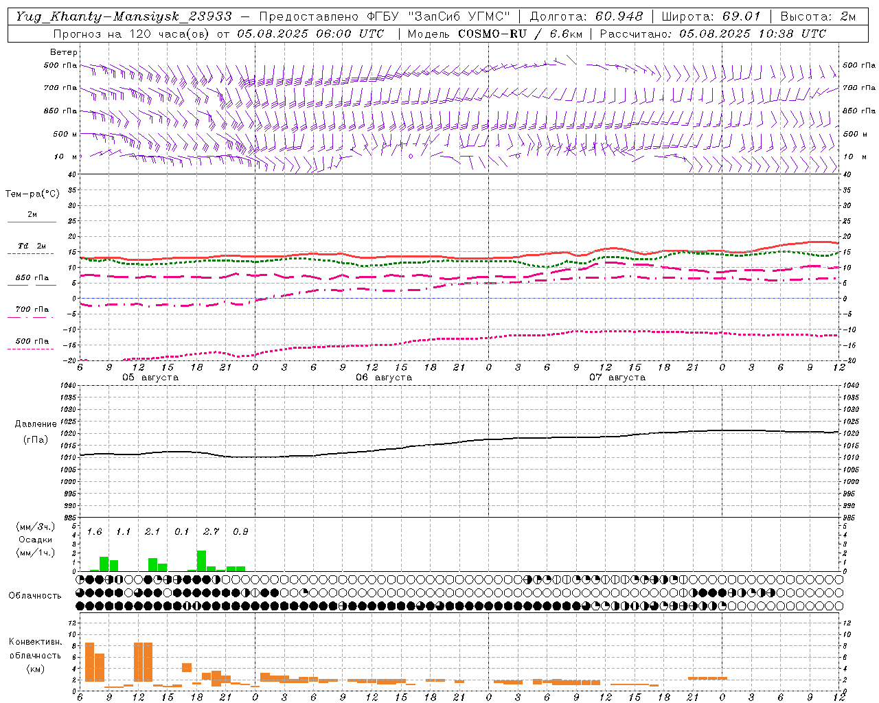Select the 3-hour precipitation total 2.1
The height and width of the screenshot is (703, 879).
[152, 532]
